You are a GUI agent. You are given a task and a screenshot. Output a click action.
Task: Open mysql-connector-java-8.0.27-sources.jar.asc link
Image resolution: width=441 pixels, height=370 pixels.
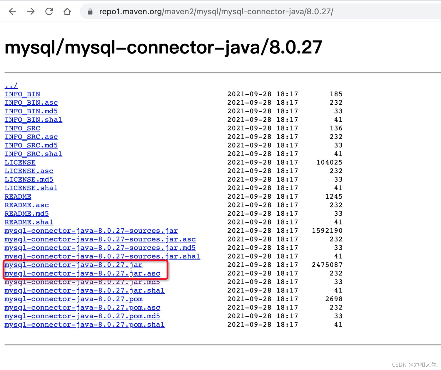tap(100, 239)
